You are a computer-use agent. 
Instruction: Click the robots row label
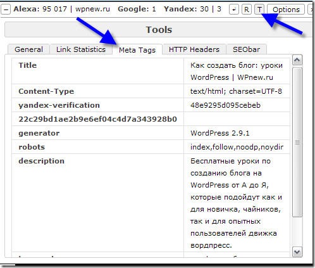tap(32, 147)
